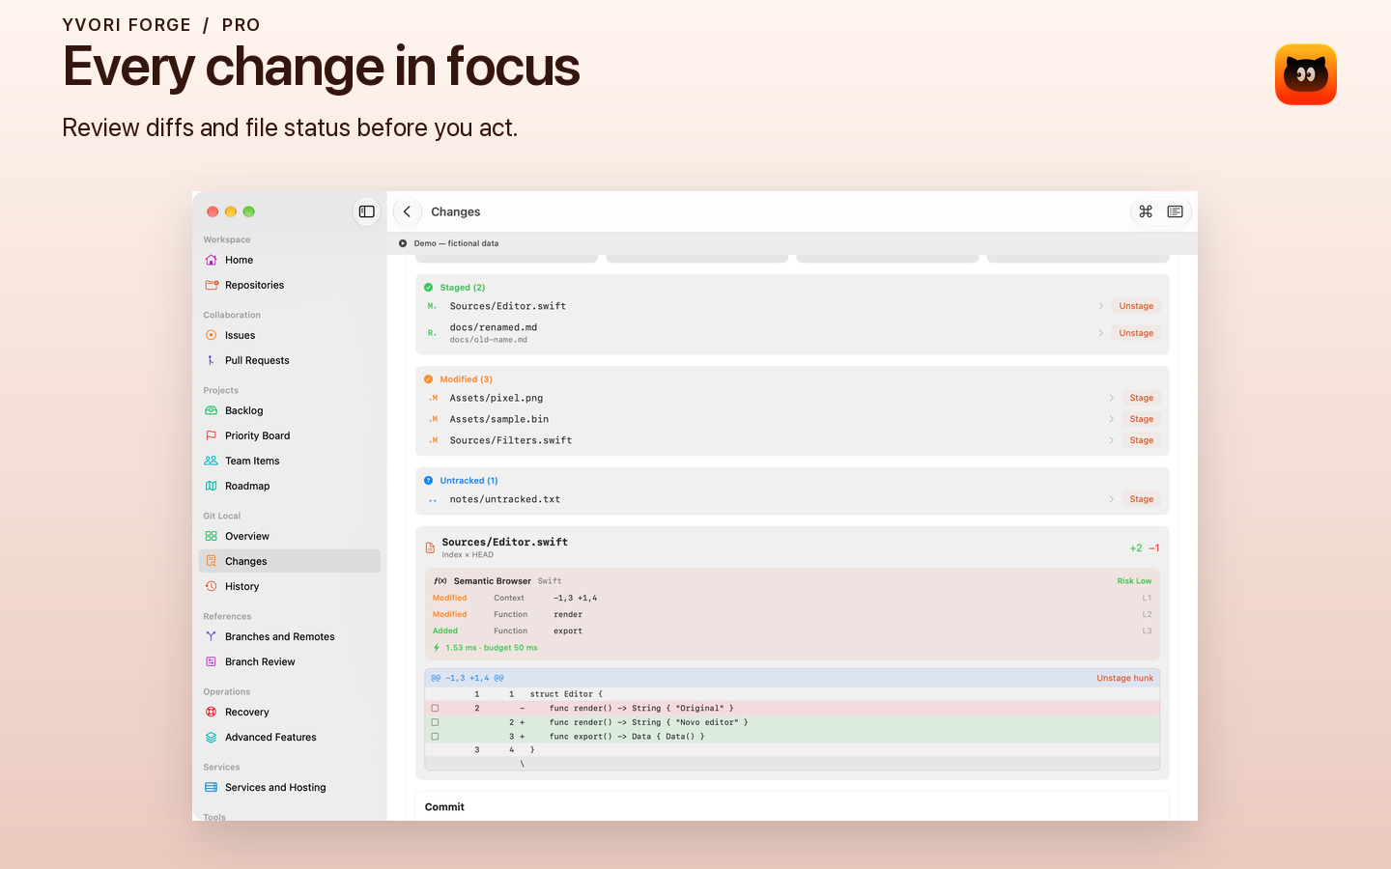Toggle the sidebar panel icon
1391x869 pixels.
(x=367, y=211)
